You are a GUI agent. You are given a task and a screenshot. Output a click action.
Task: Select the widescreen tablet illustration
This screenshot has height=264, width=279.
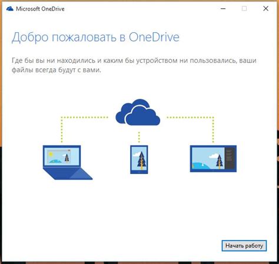point(213,159)
